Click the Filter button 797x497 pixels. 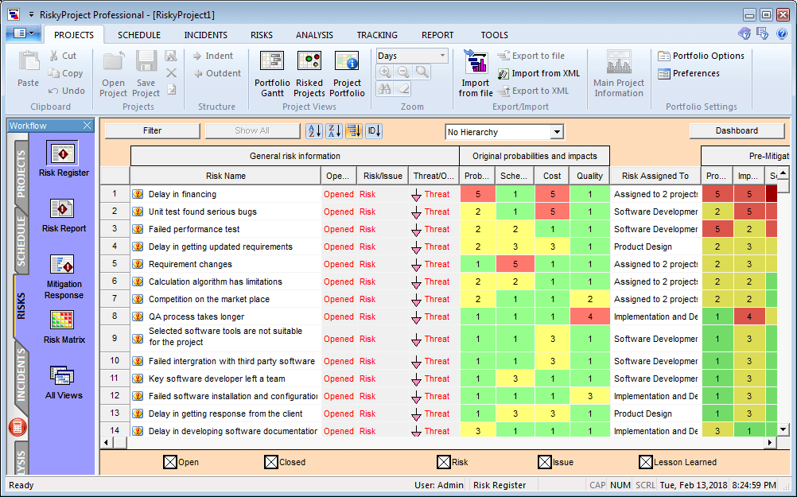(152, 130)
